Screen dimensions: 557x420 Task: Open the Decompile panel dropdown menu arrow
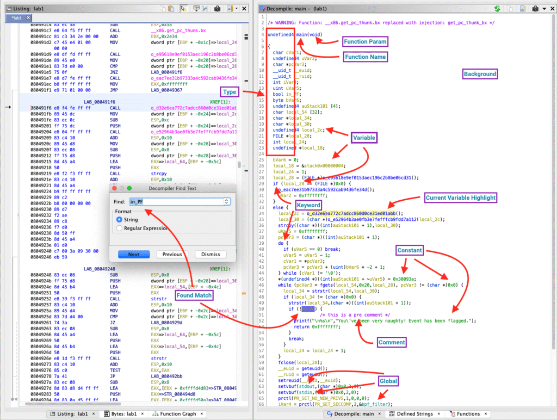[x=544, y=9]
